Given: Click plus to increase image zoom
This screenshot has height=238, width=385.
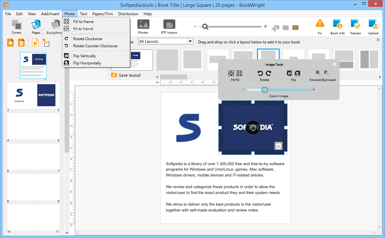Looking at the screenshot, I should [314, 90].
